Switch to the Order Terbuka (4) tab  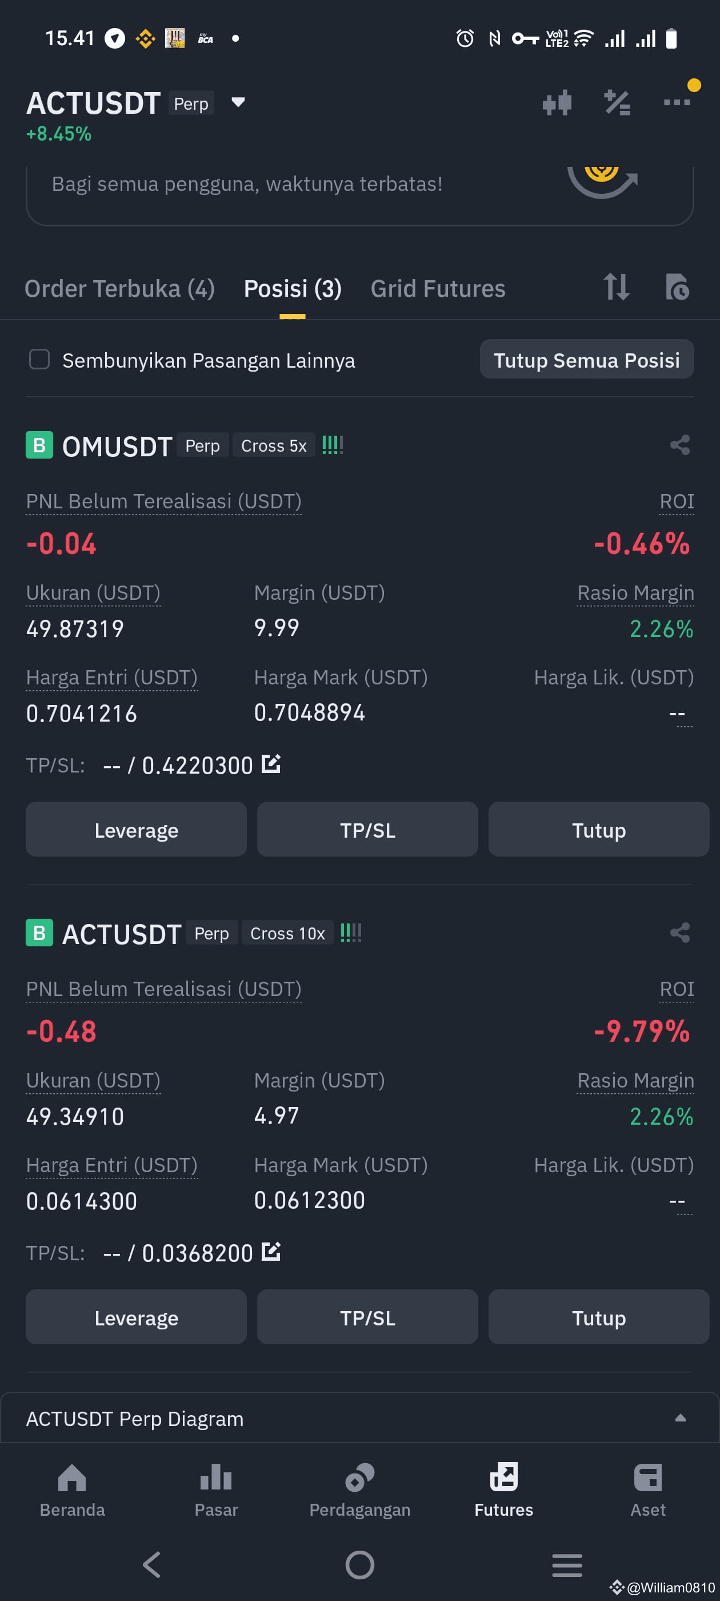119,288
